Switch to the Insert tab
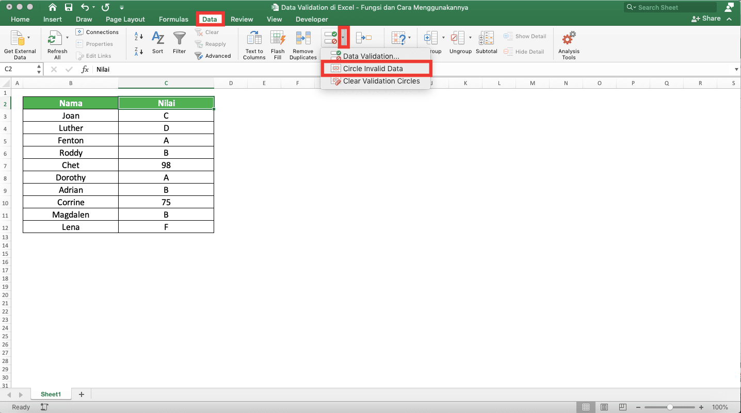This screenshot has width=741, height=413. pyautogui.click(x=53, y=20)
